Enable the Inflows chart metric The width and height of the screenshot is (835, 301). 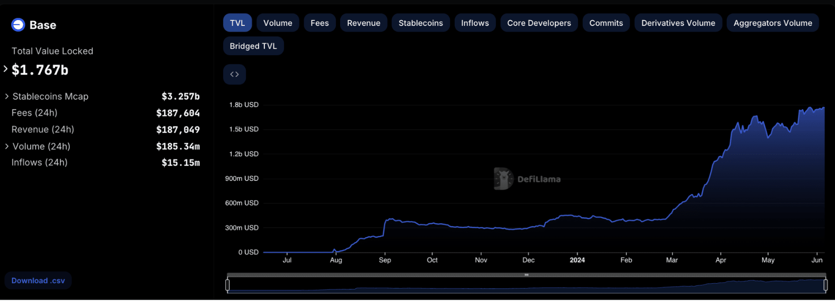(x=475, y=23)
